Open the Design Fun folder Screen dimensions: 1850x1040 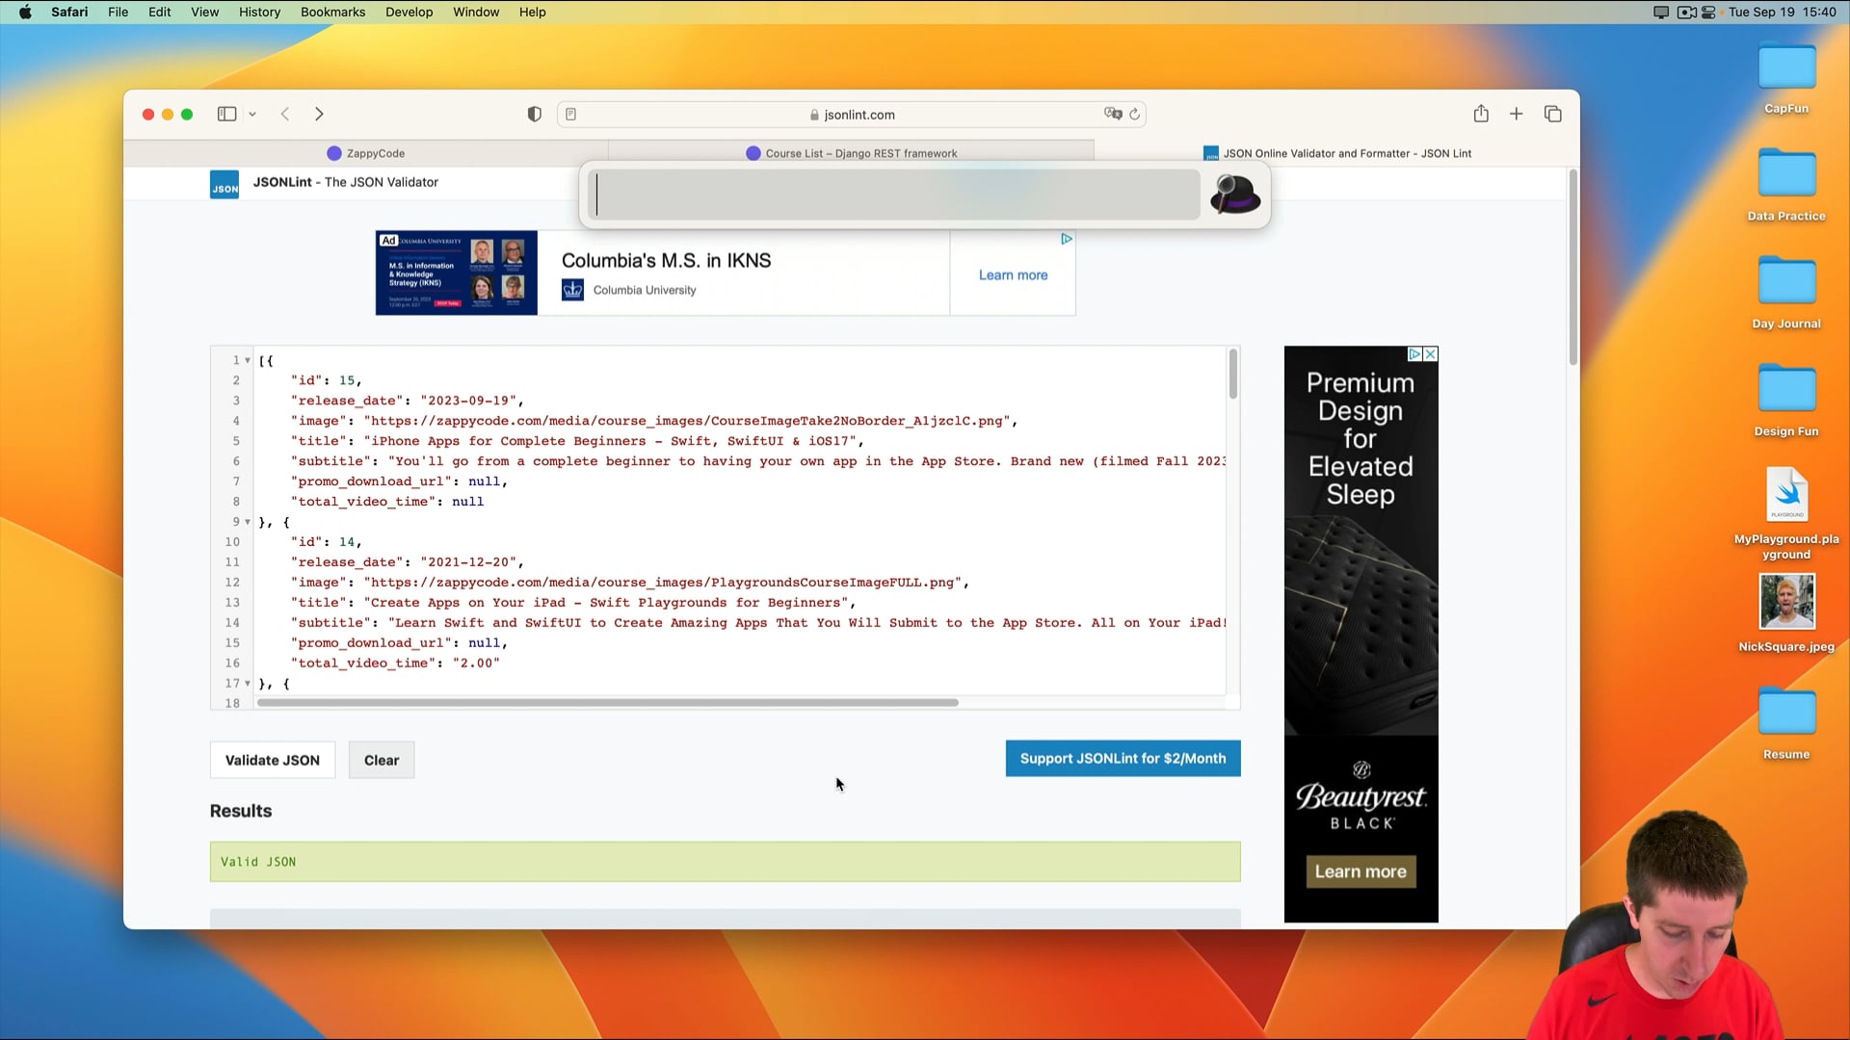1786,389
